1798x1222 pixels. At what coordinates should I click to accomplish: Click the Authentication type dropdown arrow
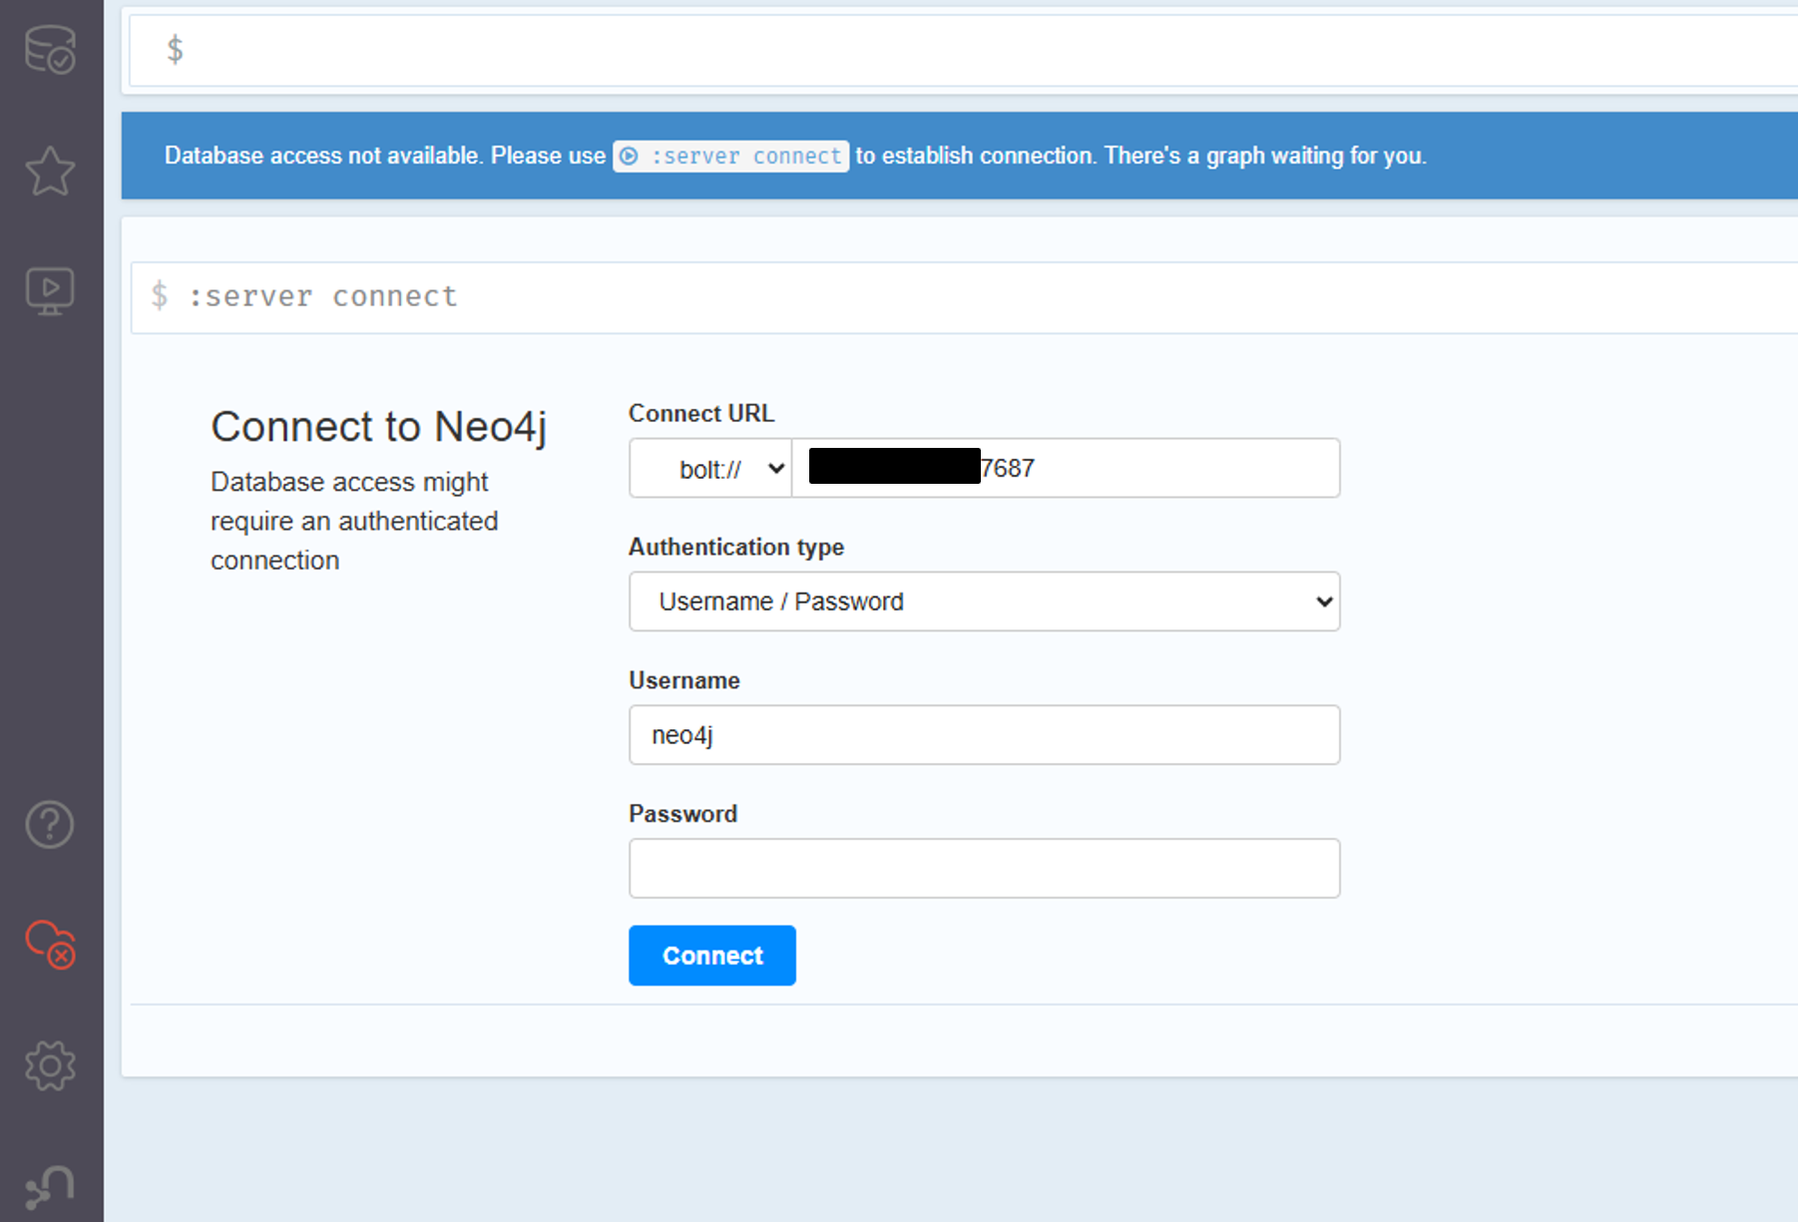click(1324, 602)
